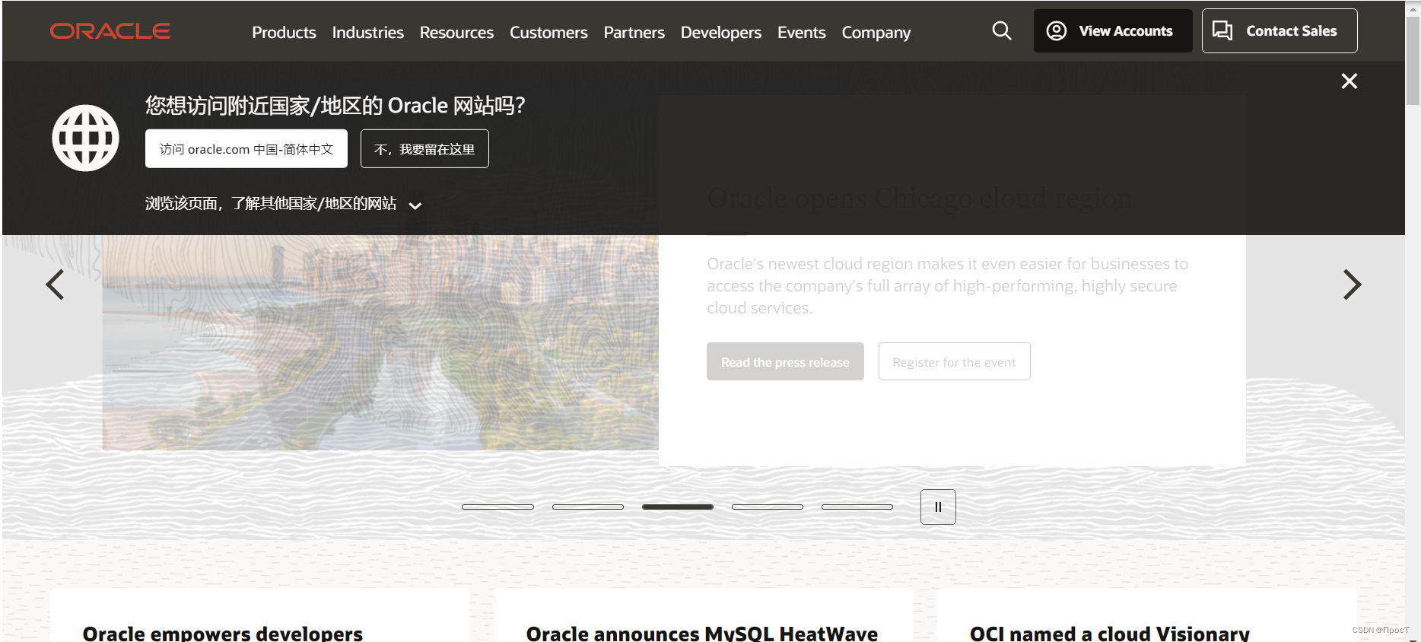The height and width of the screenshot is (642, 1421).
Task: Open the Industries menu
Action: 367,32
